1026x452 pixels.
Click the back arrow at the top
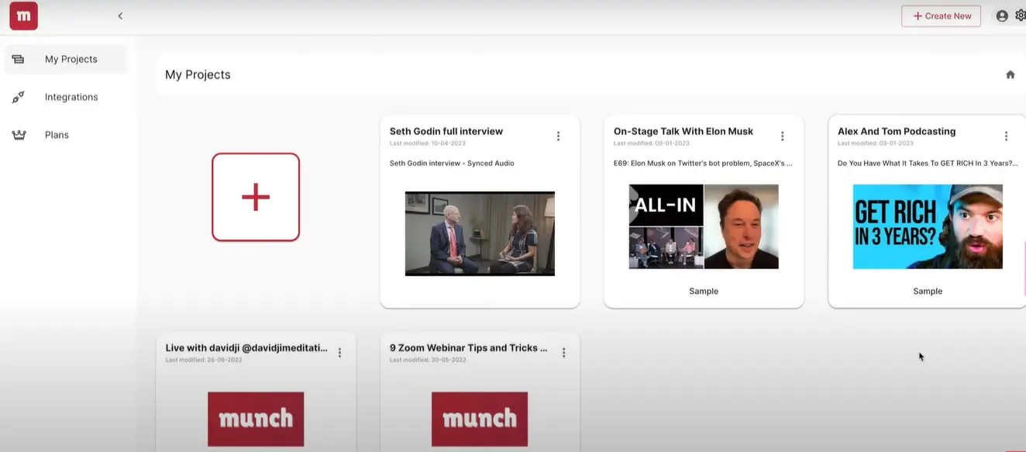120,16
